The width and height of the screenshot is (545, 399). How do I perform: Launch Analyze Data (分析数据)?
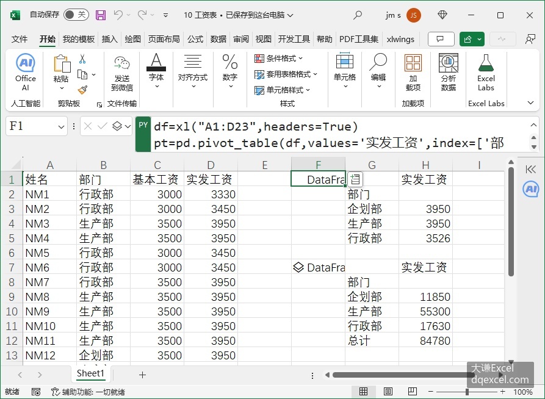[449, 73]
